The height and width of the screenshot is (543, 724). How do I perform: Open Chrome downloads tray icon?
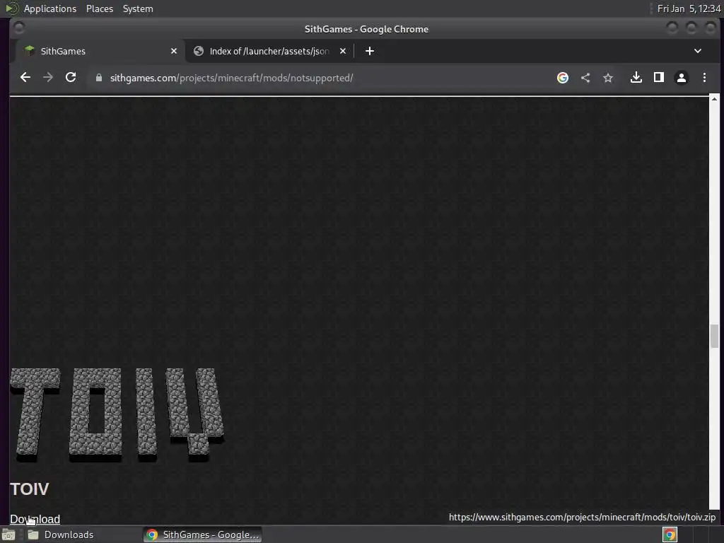[x=636, y=78]
